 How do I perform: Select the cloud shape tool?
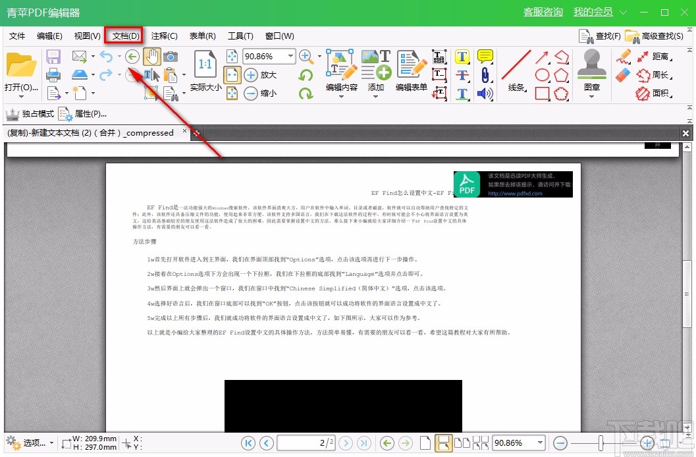(561, 93)
